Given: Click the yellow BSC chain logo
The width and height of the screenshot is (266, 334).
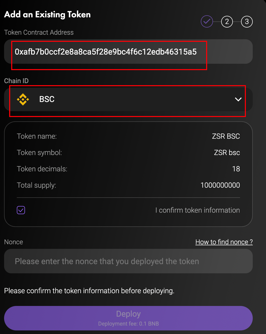Looking at the screenshot, I should pos(23,99).
